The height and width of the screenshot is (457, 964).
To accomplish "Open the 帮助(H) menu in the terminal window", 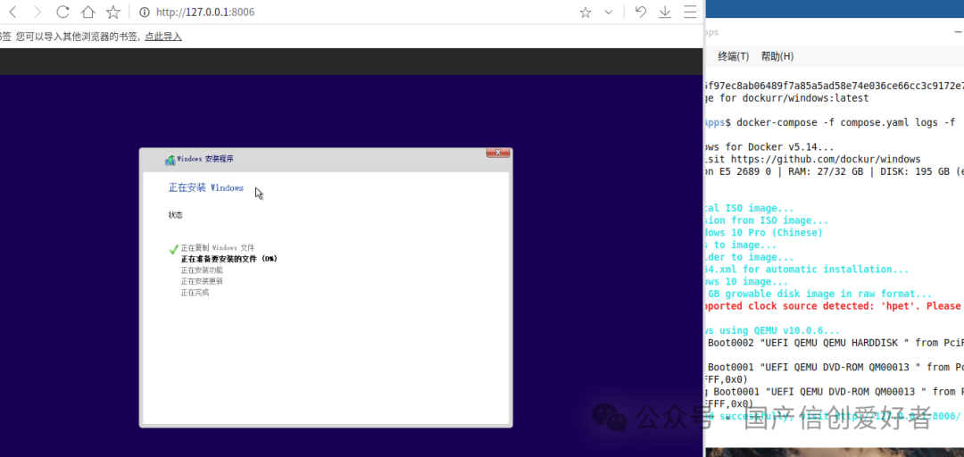I will (x=777, y=56).
